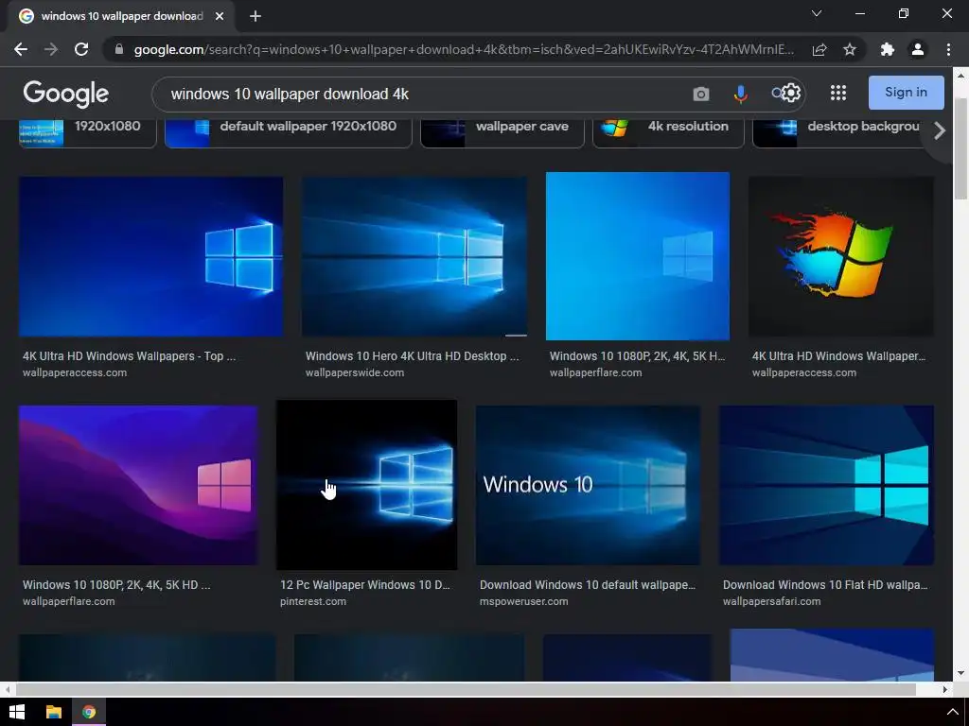Screen dimensions: 969x726
Task: Go back with the browser back arrow
Action: point(21,49)
